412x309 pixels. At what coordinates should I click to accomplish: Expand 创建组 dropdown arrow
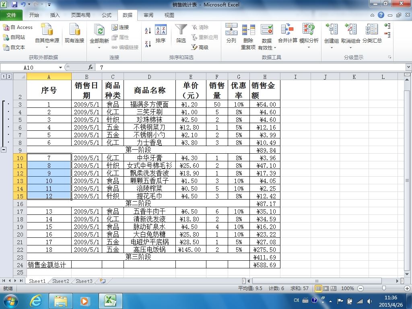pyautogui.click(x=332, y=48)
